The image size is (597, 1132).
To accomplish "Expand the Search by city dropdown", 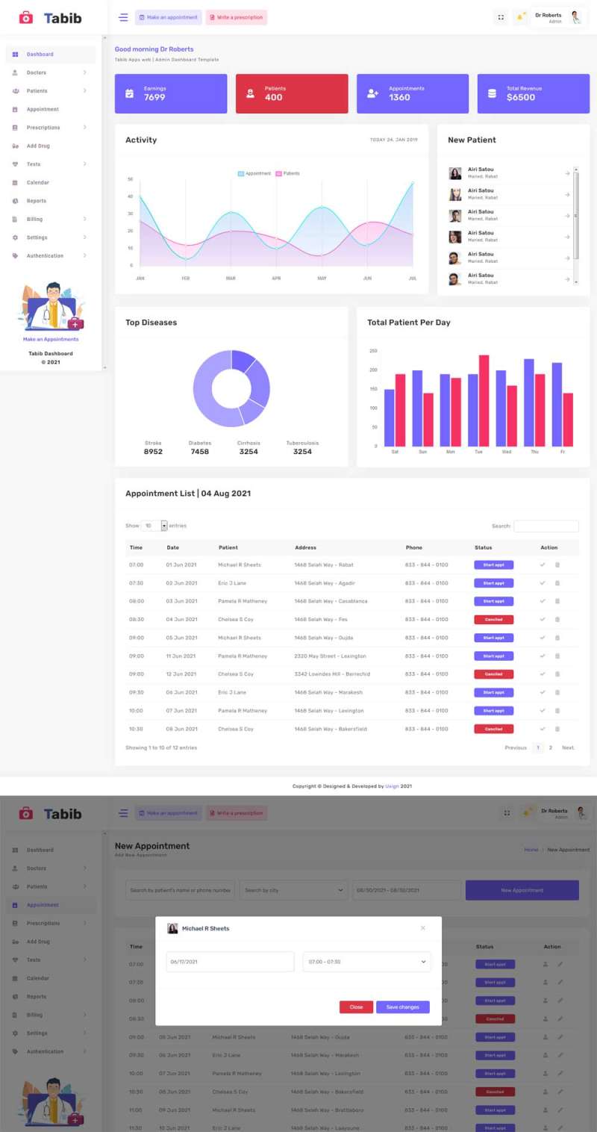I will point(293,890).
